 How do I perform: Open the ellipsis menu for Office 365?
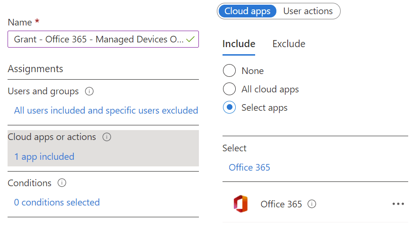pos(398,204)
